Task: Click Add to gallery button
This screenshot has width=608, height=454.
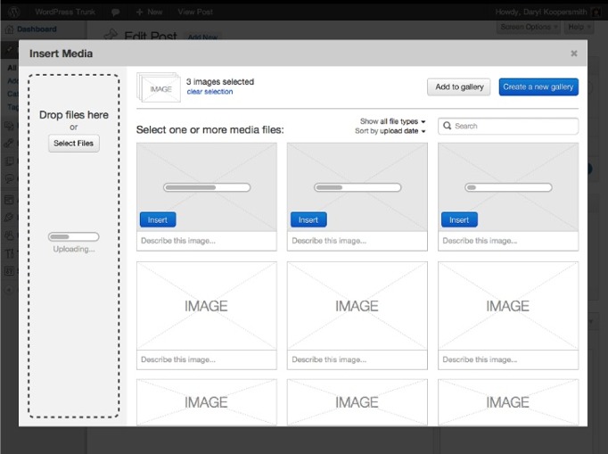Action: [x=459, y=87]
